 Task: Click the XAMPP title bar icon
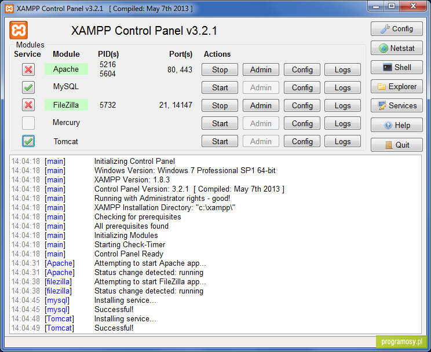tap(9, 9)
